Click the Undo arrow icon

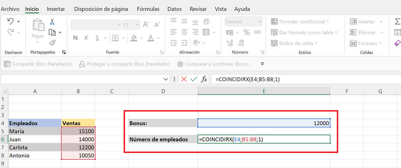coord(11,22)
